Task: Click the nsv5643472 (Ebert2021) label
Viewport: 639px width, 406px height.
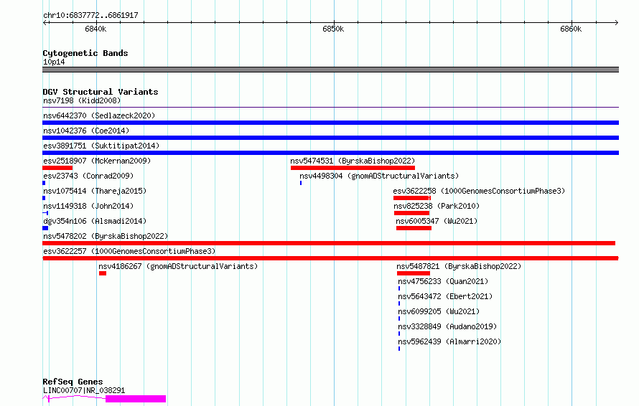Action: click(x=445, y=296)
